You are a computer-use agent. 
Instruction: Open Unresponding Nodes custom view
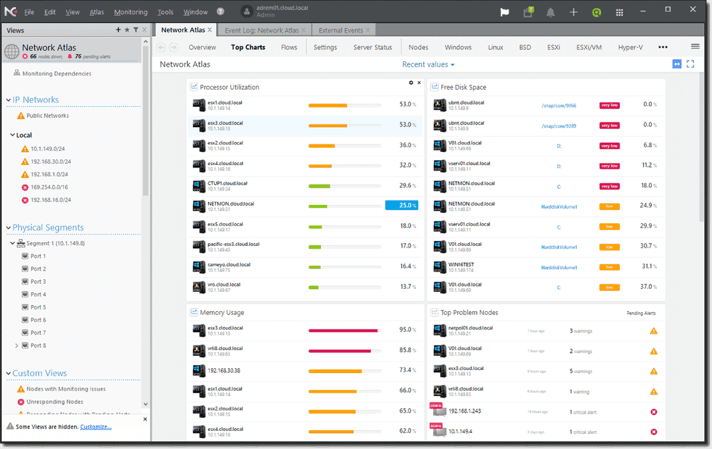click(x=55, y=402)
